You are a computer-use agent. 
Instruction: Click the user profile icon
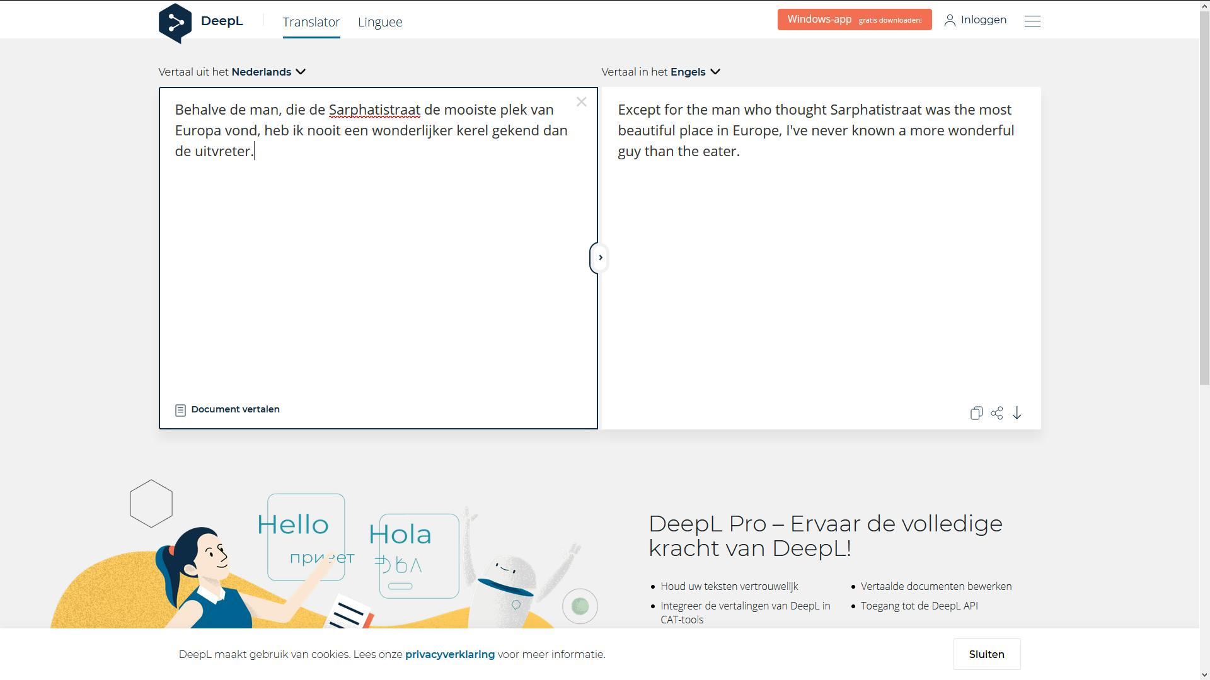pos(949,21)
